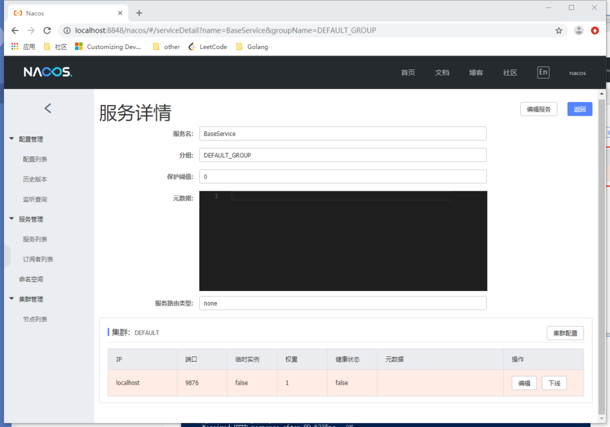Image resolution: width=610 pixels, height=427 pixels.
Task: Click the localhost IP cell
Action: click(142, 382)
